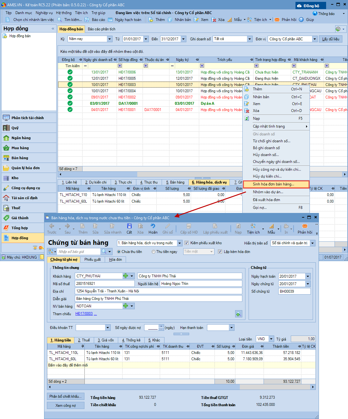Click the Phản hồi feedback icon in voucher window
Screen dimensions: 348x419
tap(305, 226)
